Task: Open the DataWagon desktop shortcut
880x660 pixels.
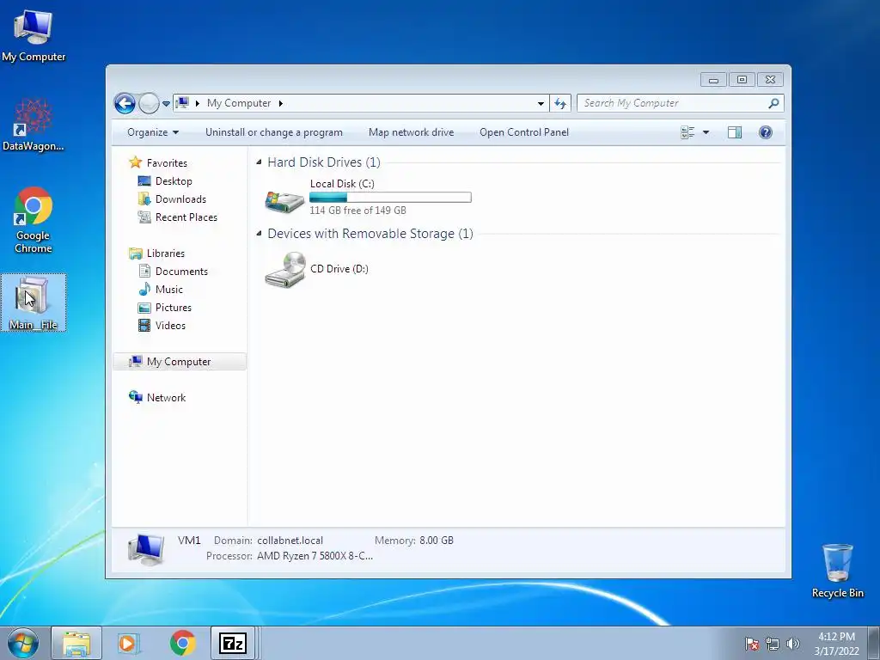Action: point(34,125)
